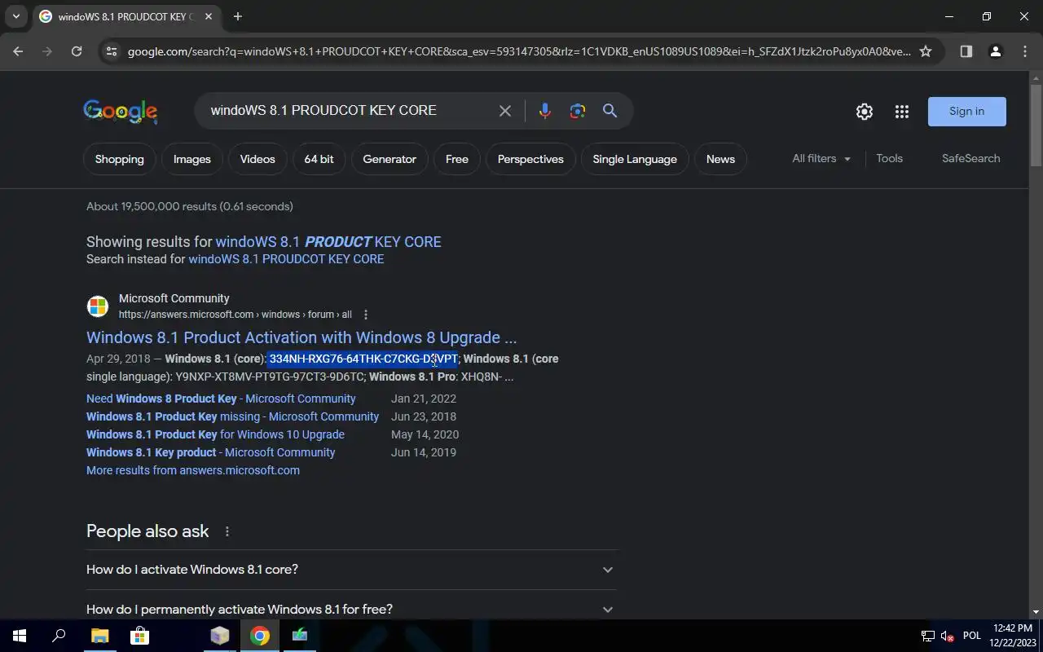Open the green monitor app on taskbar

tap(300, 636)
